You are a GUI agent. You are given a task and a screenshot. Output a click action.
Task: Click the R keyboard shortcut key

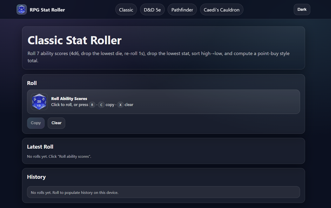pos(92,105)
